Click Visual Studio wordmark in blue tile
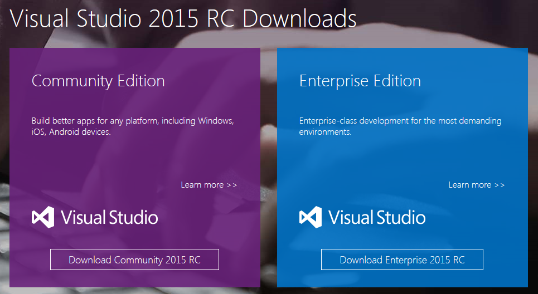Image resolution: width=538 pixels, height=294 pixels. (x=377, y=217)
